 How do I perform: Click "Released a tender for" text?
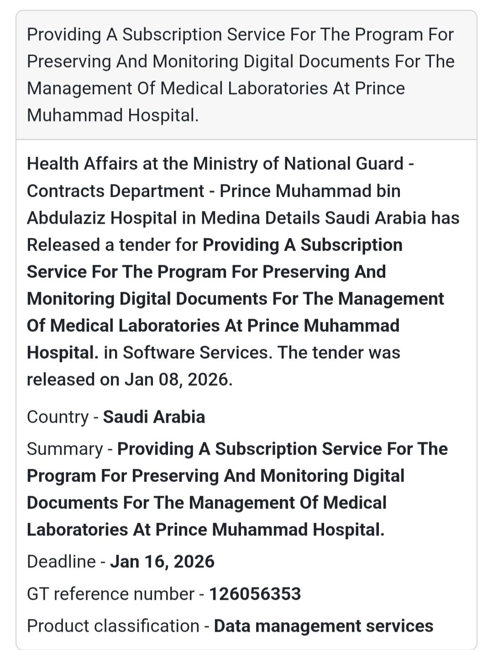(112, 245)
